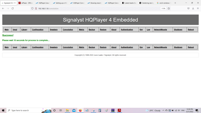Screen dimensions: 201x113
Task: Open Restore in the top navigation bar
Action: click(x=103, y=30)
